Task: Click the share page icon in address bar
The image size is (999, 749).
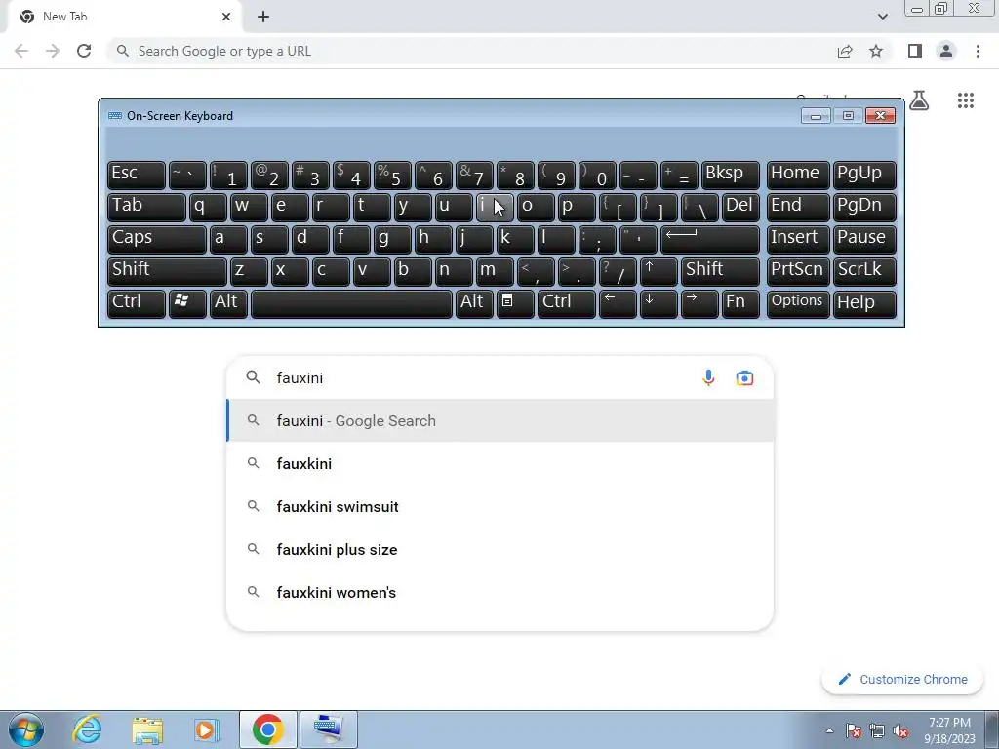Action: pos(845,51)
